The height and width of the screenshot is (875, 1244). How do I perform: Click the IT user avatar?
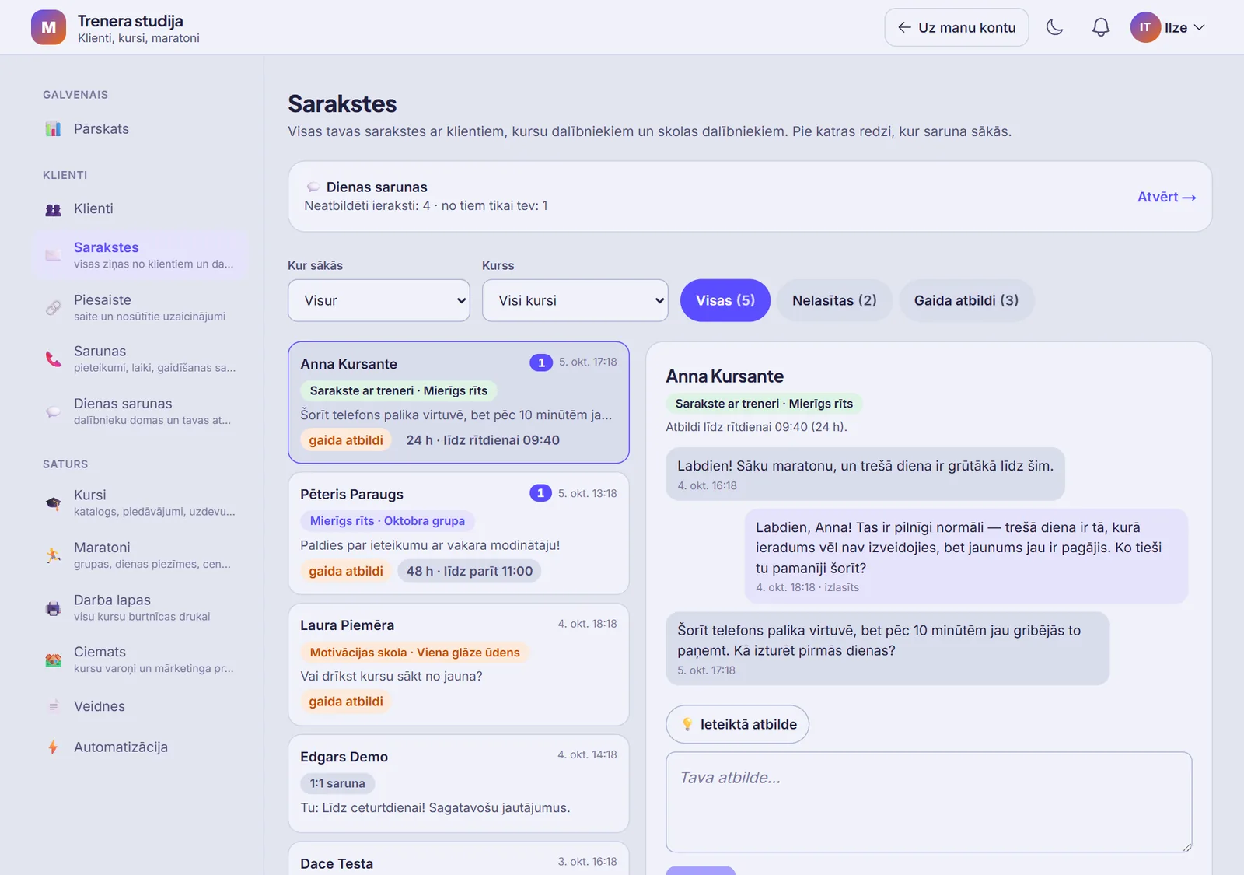point(1145,27)
